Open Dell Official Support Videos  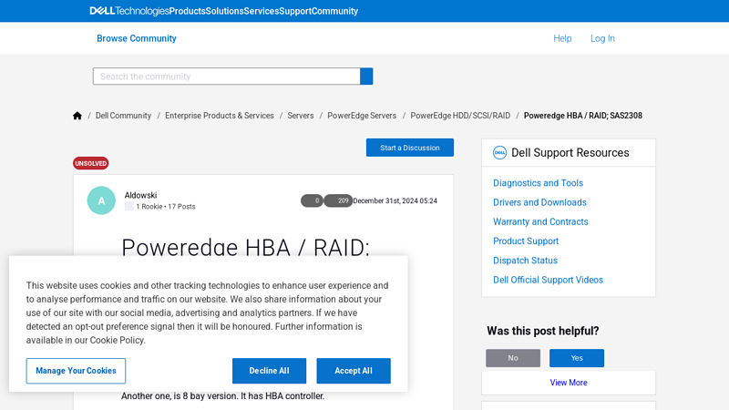pos(549,280)
